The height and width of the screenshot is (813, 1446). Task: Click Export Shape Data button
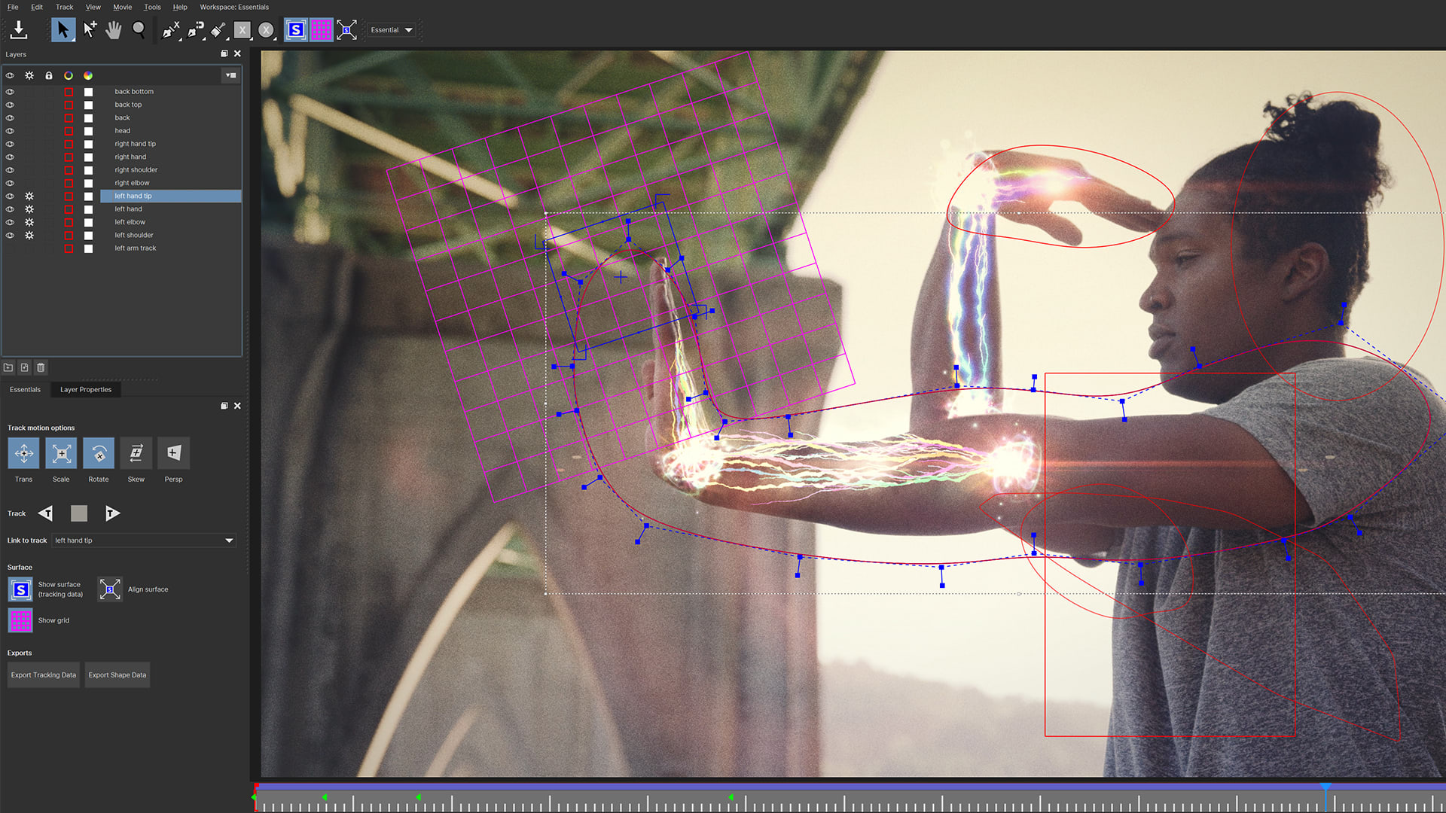click(x=117, y=675)
